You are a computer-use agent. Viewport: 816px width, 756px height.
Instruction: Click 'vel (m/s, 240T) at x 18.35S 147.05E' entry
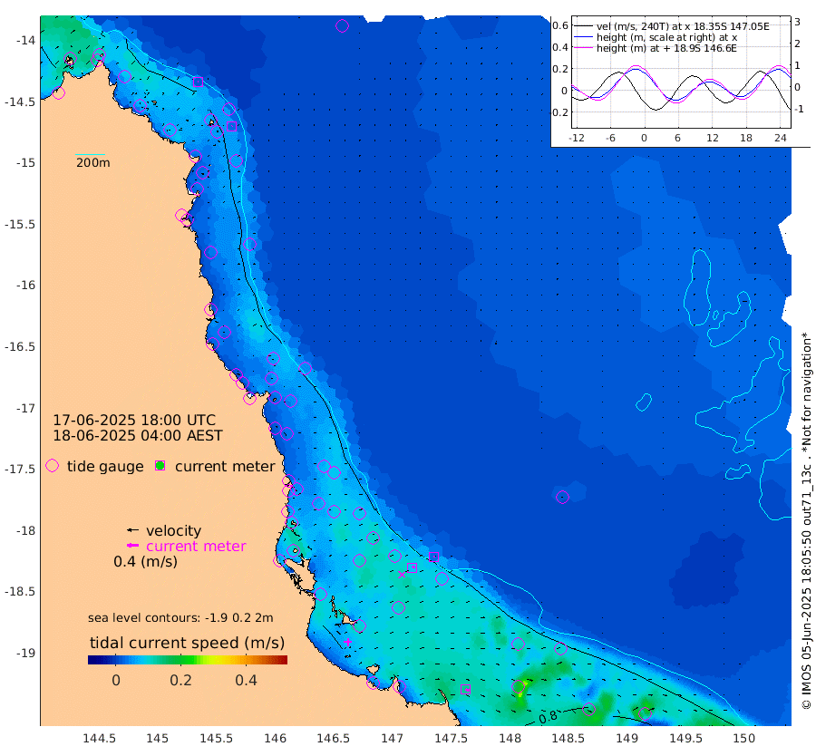coord(683,26)
